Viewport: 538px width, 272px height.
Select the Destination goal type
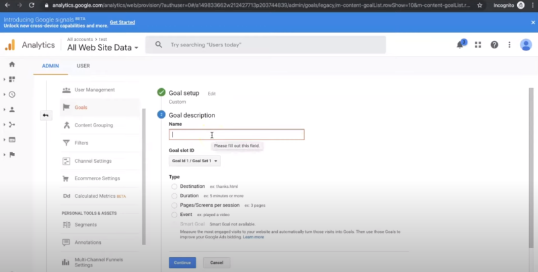tap(175, 186)
